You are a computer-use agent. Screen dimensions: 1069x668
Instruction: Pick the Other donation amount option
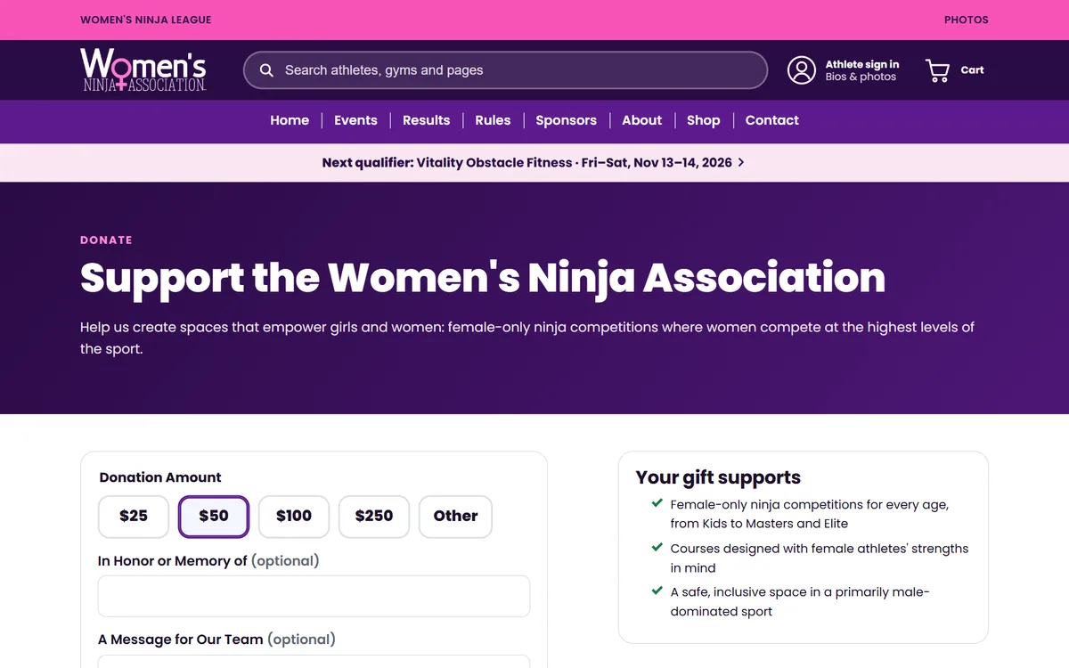pyautogui.click(x=455, y=517)
